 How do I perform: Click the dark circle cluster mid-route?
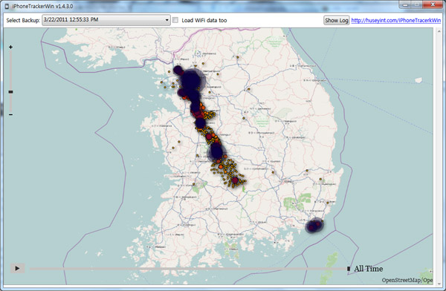point(216,151)
